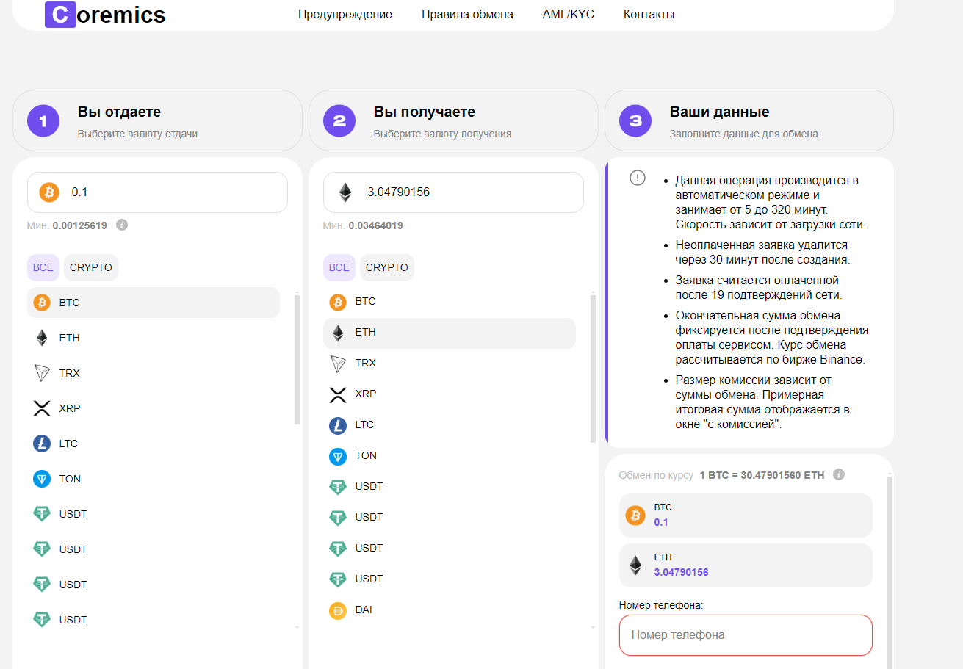
Task: Open the Контакты link
Action: coord(649,15)
